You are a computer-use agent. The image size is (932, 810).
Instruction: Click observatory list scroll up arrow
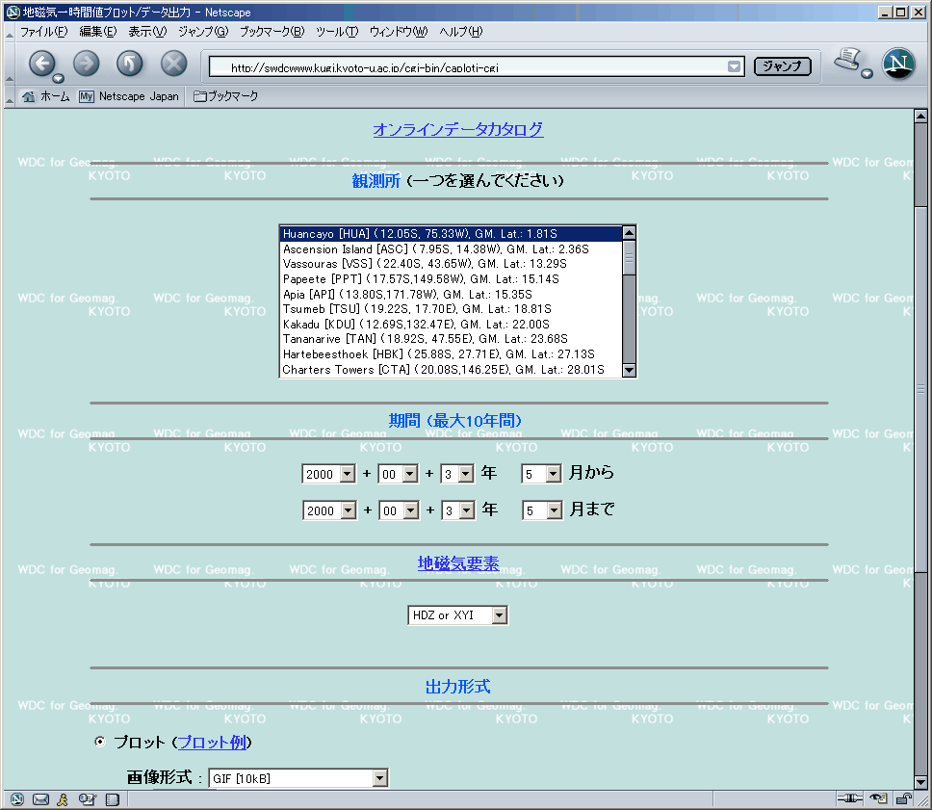629,232
